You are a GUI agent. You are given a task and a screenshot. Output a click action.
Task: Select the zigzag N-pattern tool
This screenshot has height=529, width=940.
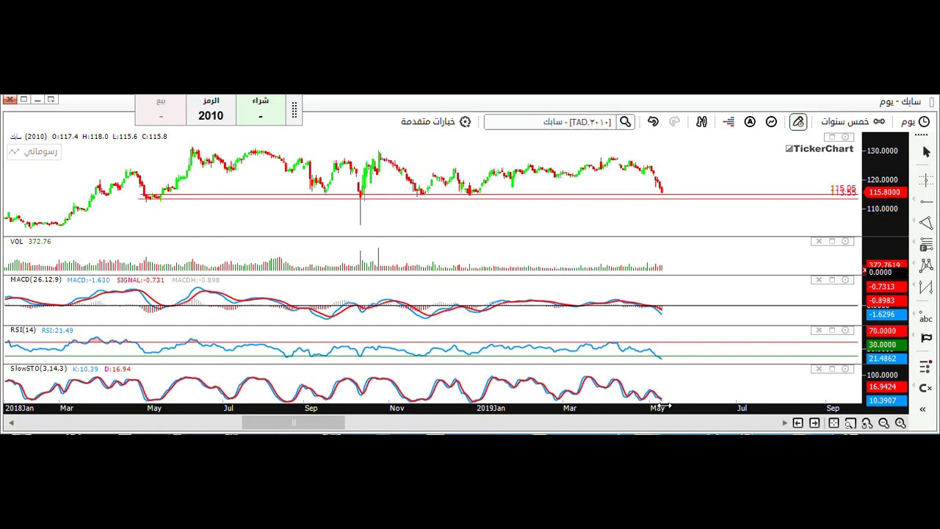[925, 287]
